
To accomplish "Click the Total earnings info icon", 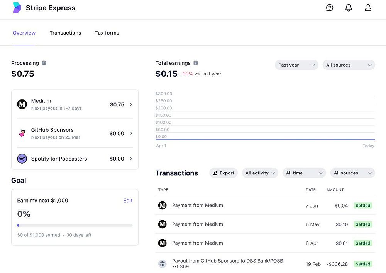I will (x=196, y=63).
